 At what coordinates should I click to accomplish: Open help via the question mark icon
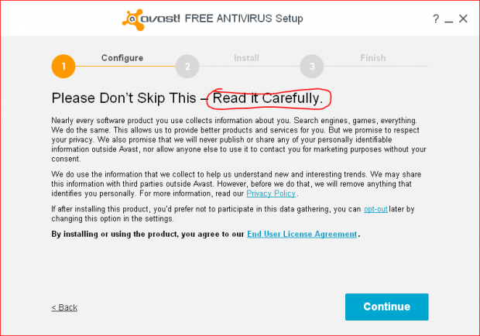pos(436,19)
